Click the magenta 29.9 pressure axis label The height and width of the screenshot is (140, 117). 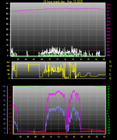coord(108,18)
